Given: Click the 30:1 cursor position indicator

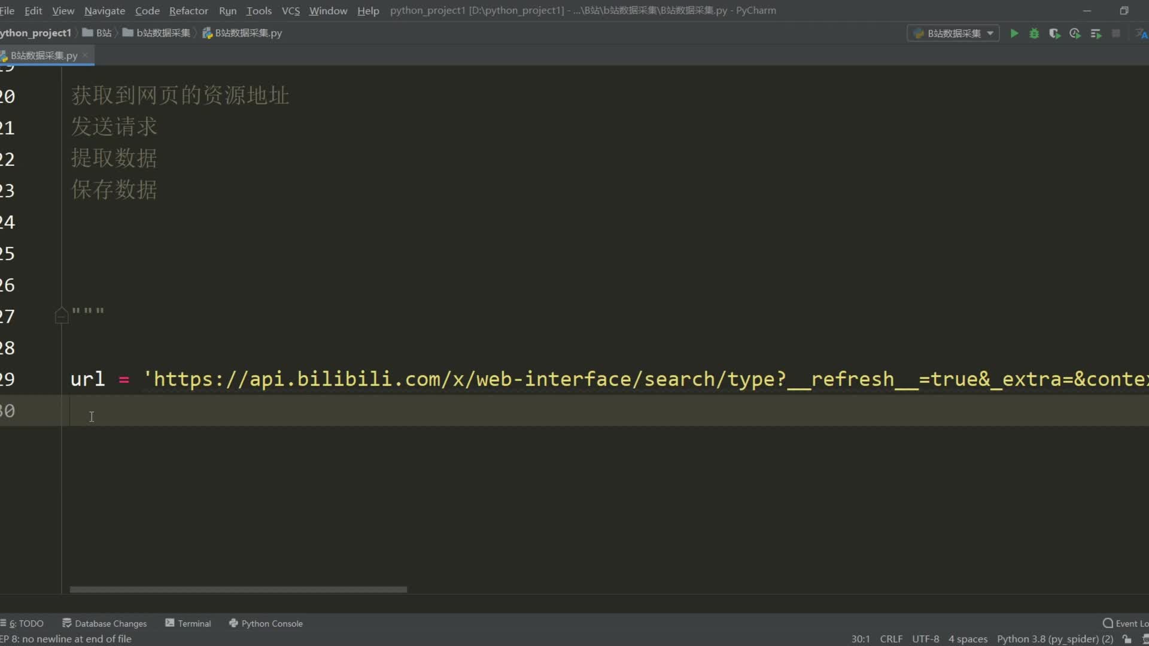Looking at the screenshot, I should pos(861,639).
